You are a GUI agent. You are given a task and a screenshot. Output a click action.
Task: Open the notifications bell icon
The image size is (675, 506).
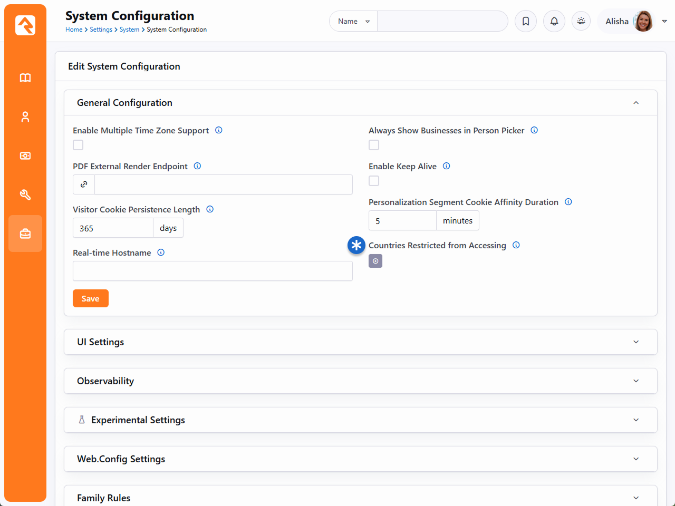(x=554, y=21)
